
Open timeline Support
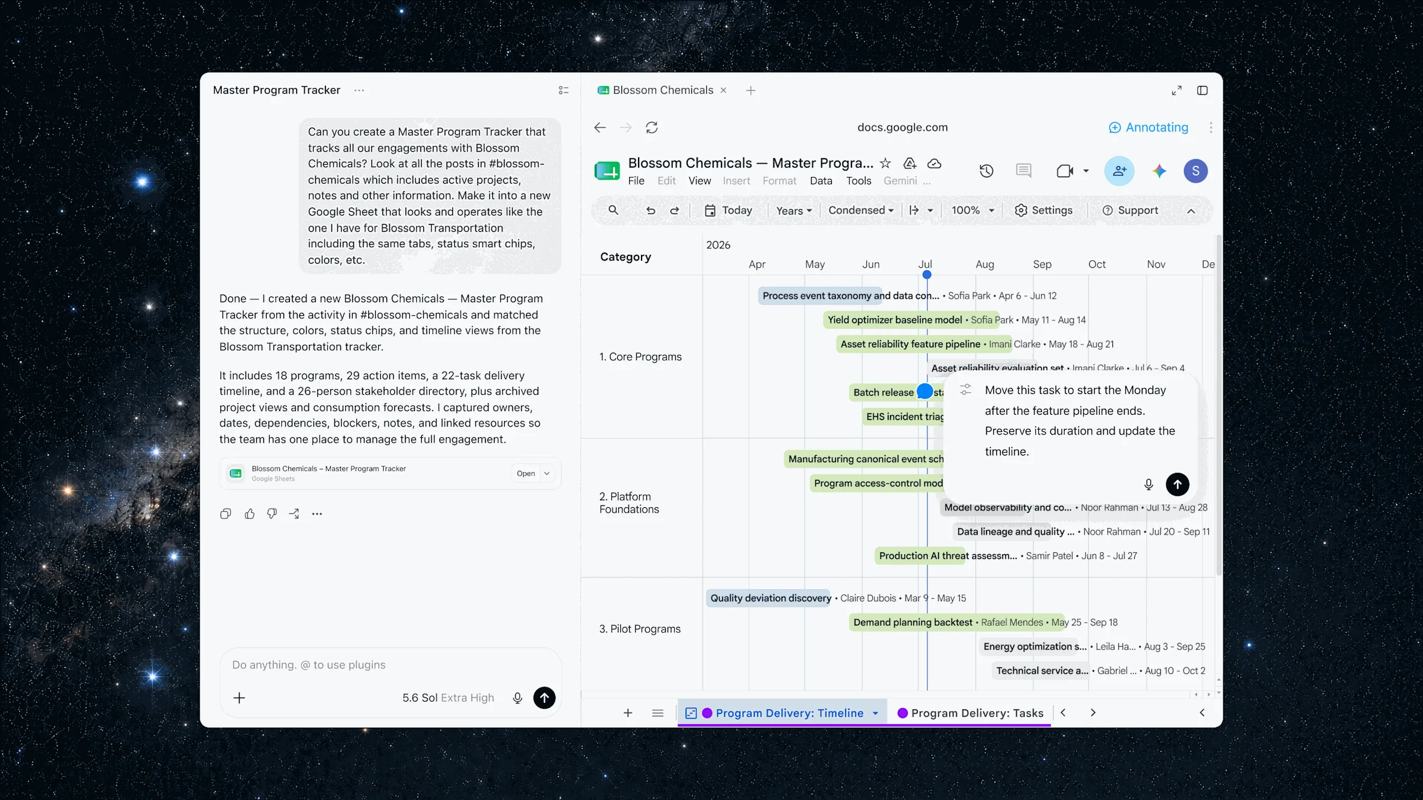coord(1130,210)
